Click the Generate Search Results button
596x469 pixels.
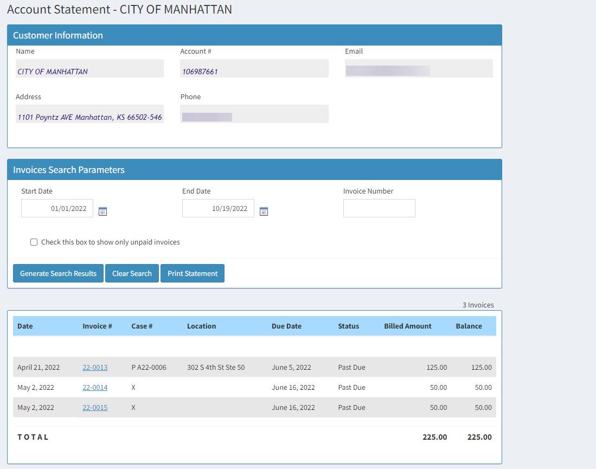point(58,273)
